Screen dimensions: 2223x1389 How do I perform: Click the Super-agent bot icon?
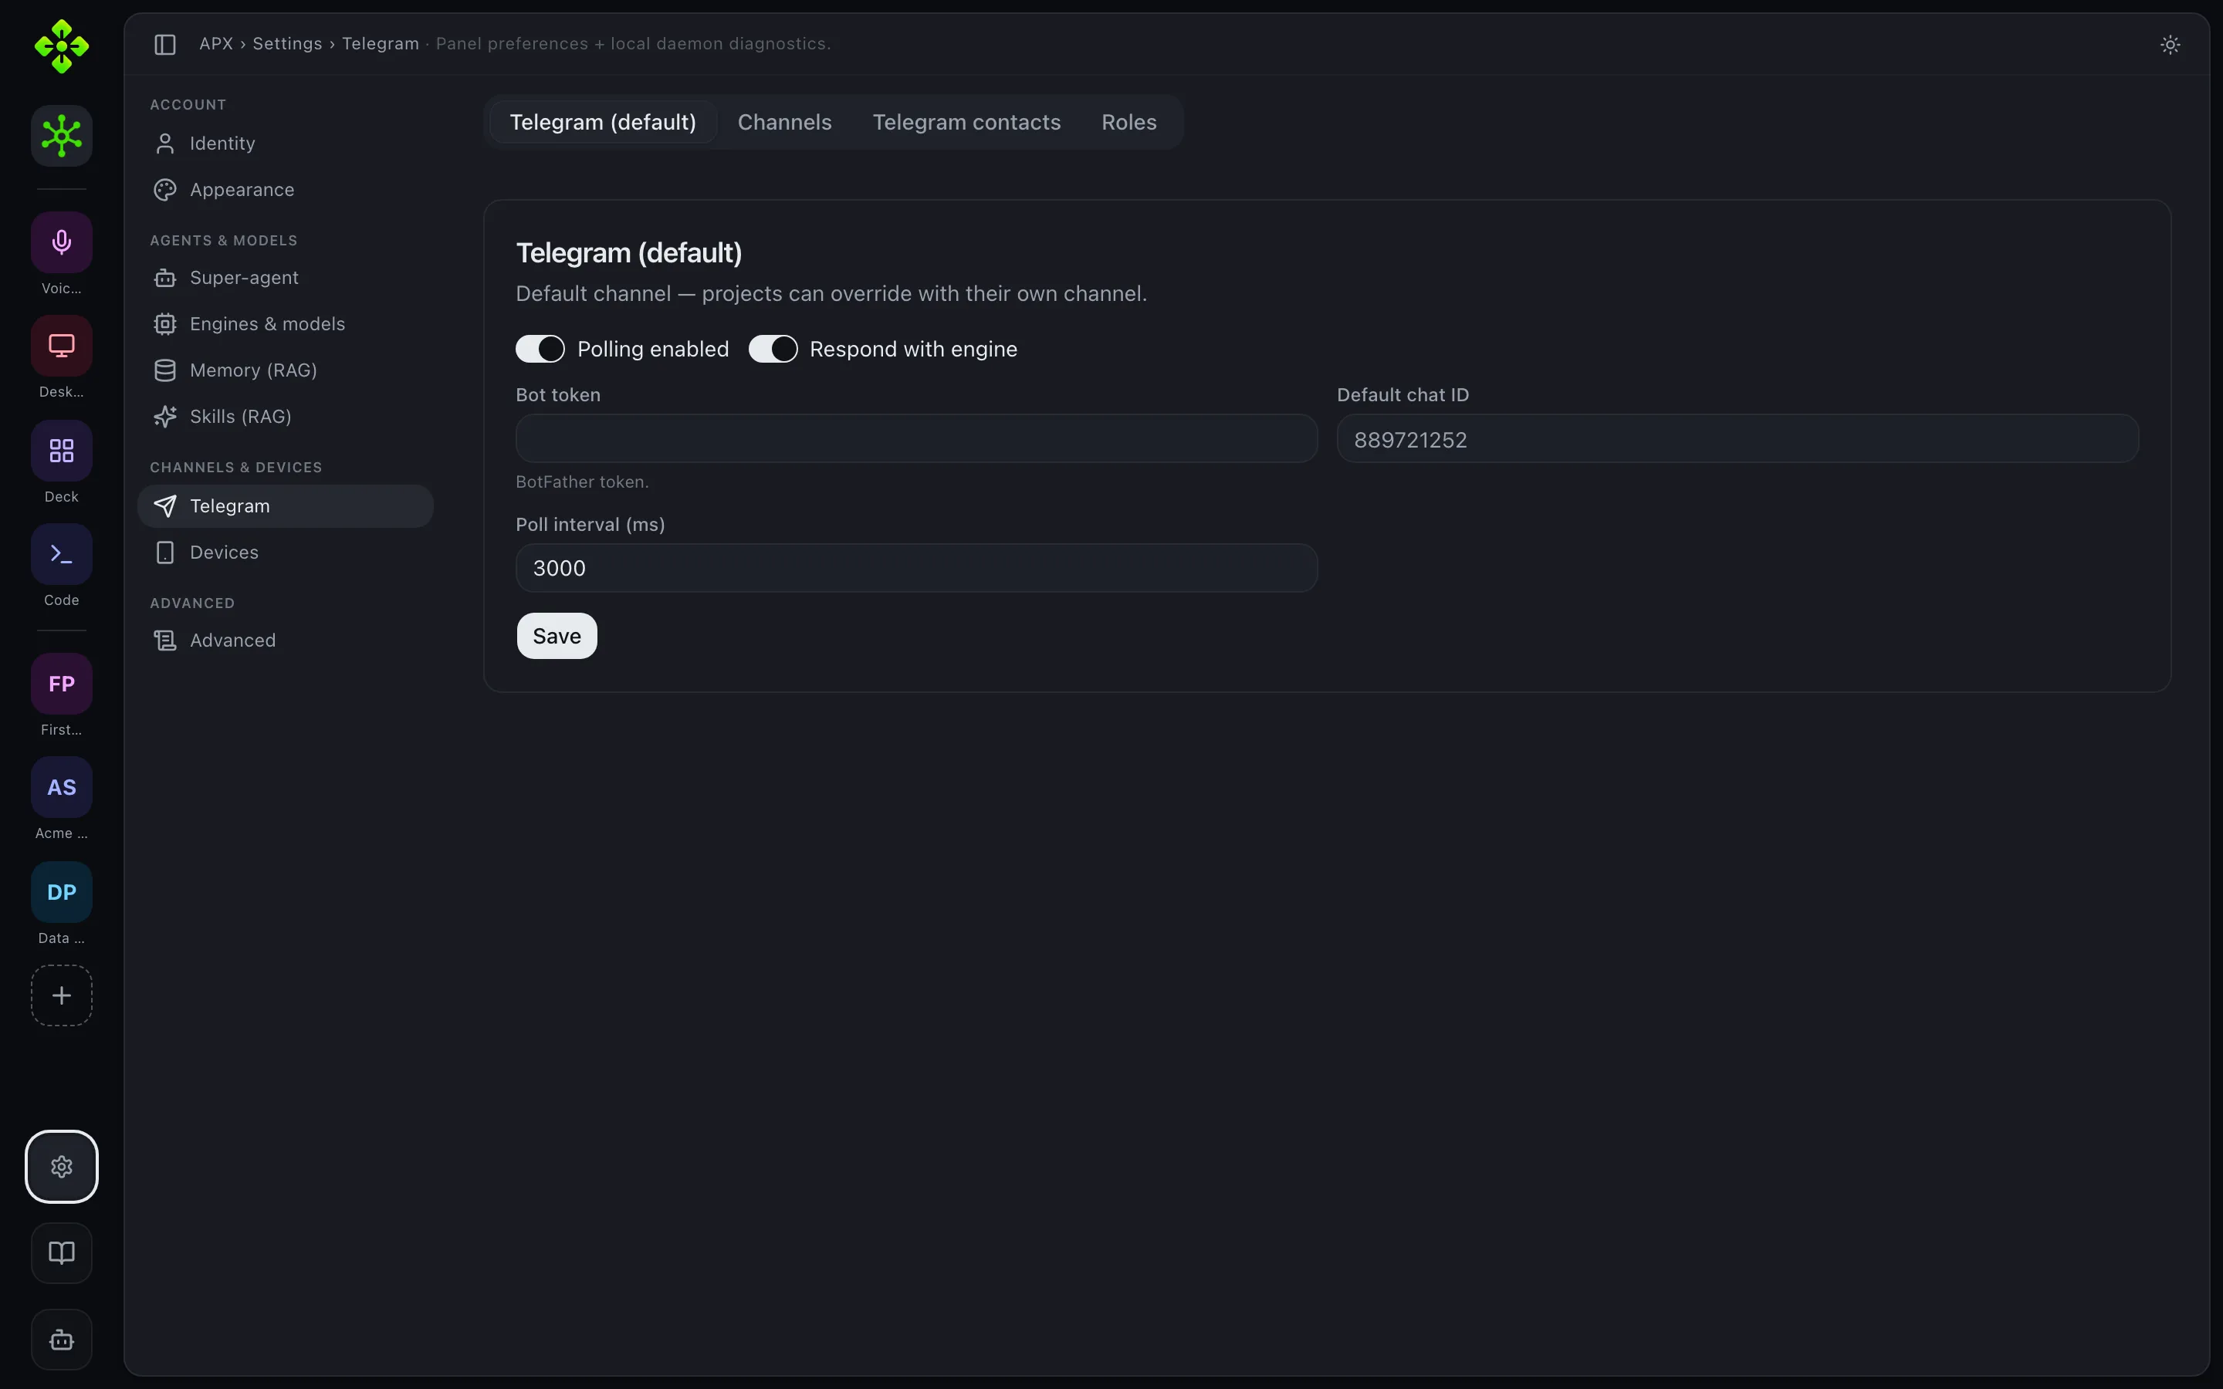(x=165, y=278)
